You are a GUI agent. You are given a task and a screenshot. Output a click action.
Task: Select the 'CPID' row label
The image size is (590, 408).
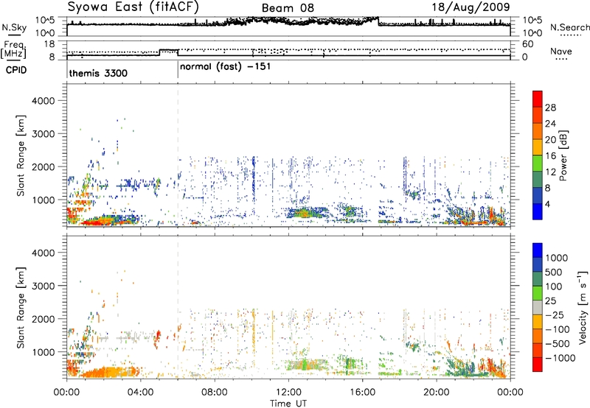(x=16, y=70)
